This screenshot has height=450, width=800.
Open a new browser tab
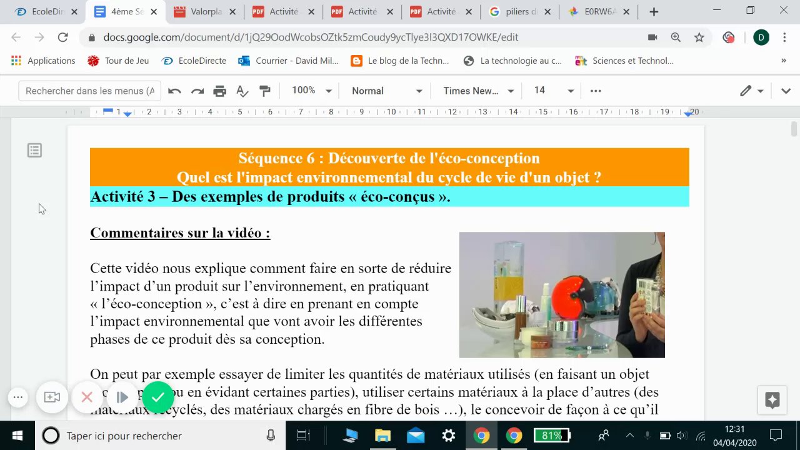tap(654, 12)
